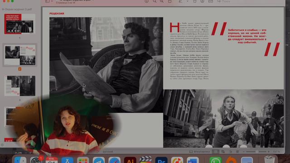Select the page 2 thumbnail in sidebar
This screenshot has width=290, height=163.
(x=20, y=55)
